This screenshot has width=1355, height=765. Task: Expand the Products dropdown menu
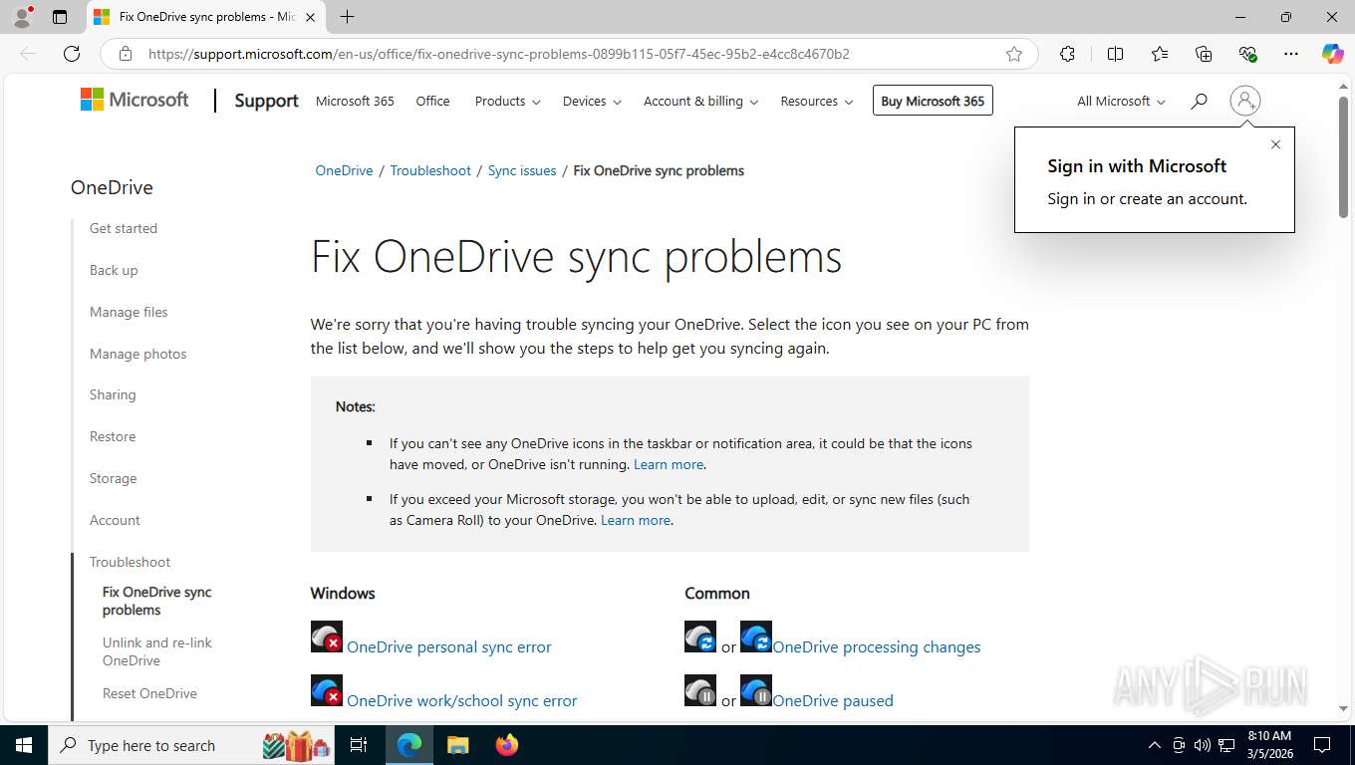pyautogui.click(x=507, y=101)
